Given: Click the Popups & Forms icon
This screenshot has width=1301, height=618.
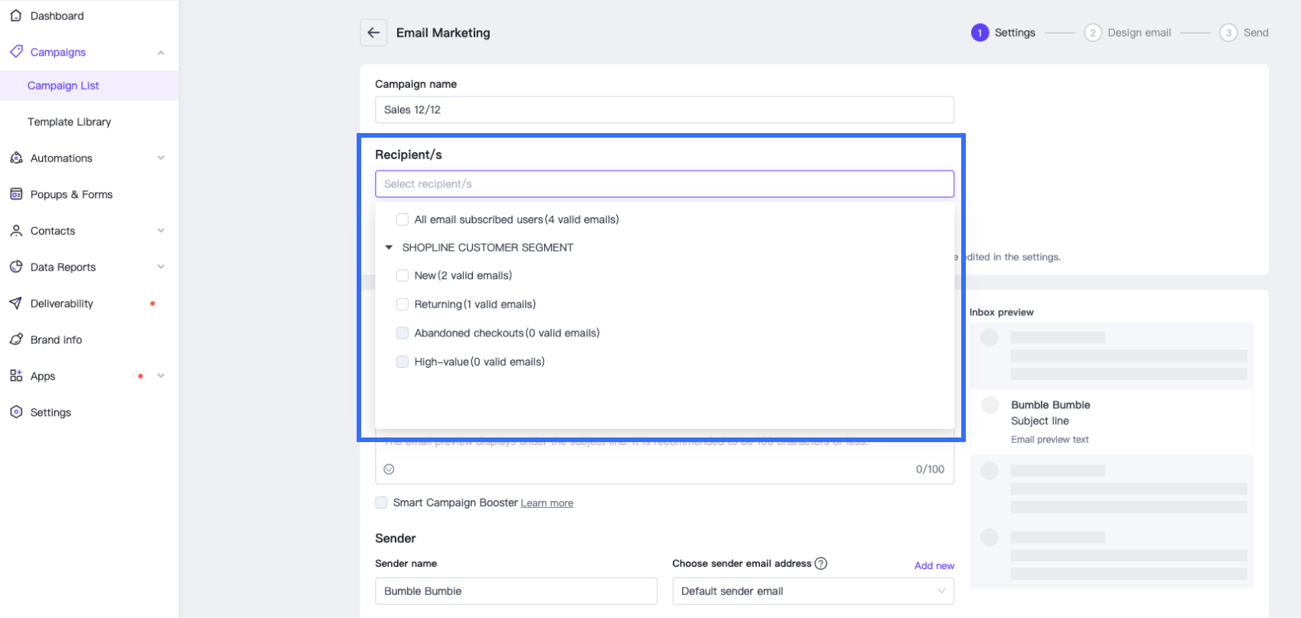Looking at the screenshot, I should [x=16, y=194].
